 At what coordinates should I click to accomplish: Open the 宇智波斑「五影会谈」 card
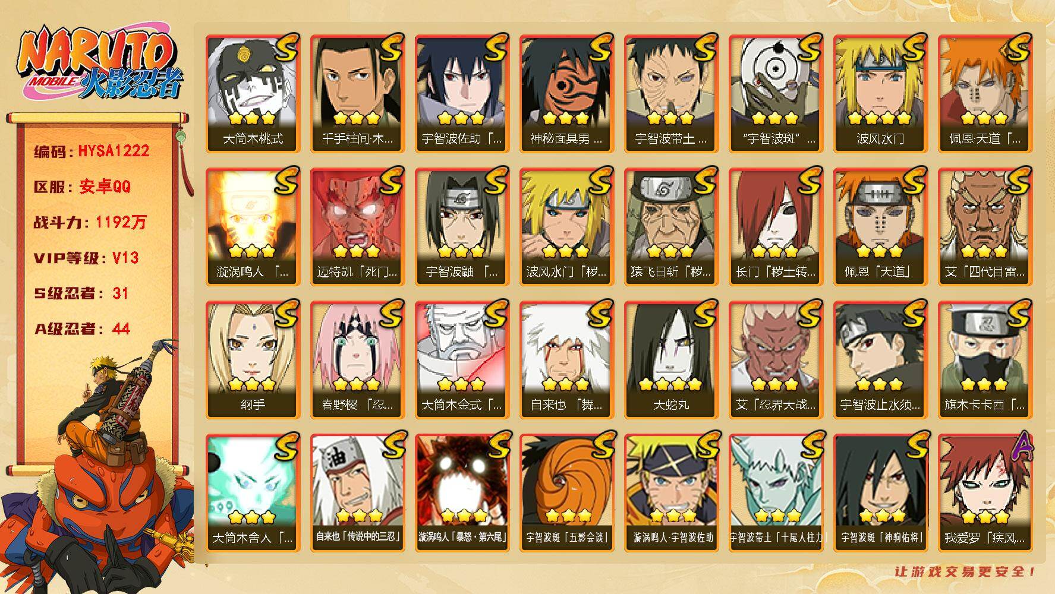coord(566,493)
